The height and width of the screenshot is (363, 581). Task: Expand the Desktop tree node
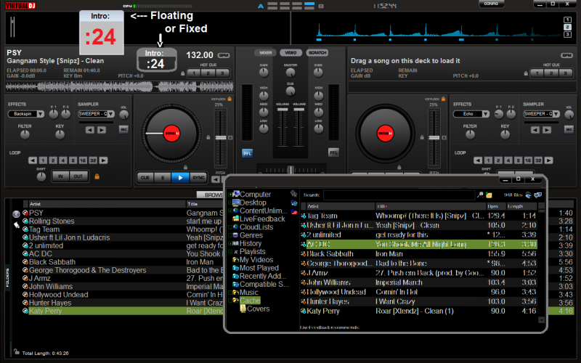click(x=230, y=203)
